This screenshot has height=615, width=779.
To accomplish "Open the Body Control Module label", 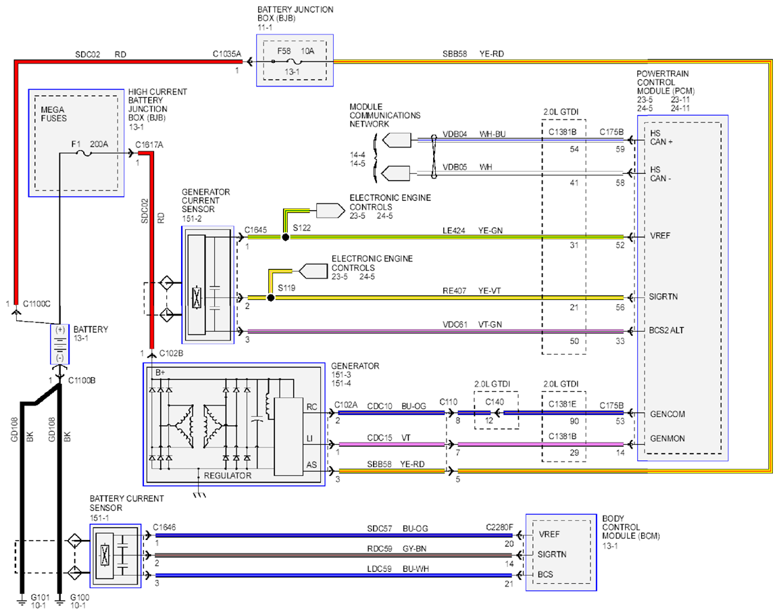I will point(630,527).
